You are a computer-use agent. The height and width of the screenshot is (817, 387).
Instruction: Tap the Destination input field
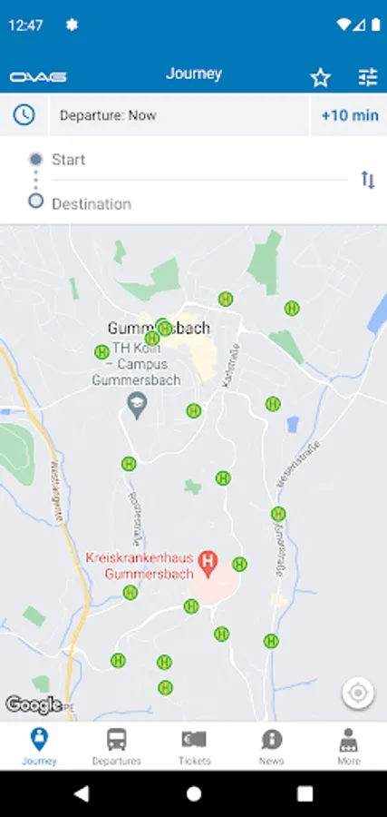199,203
